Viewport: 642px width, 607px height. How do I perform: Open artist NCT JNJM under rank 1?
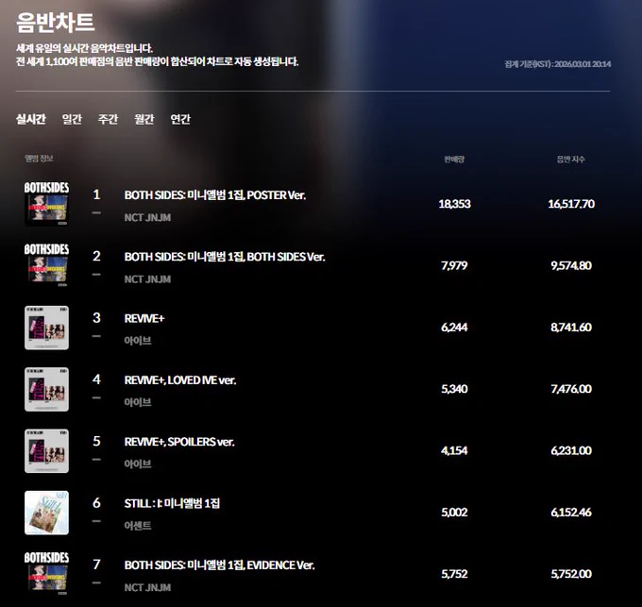tap(147, 217)
